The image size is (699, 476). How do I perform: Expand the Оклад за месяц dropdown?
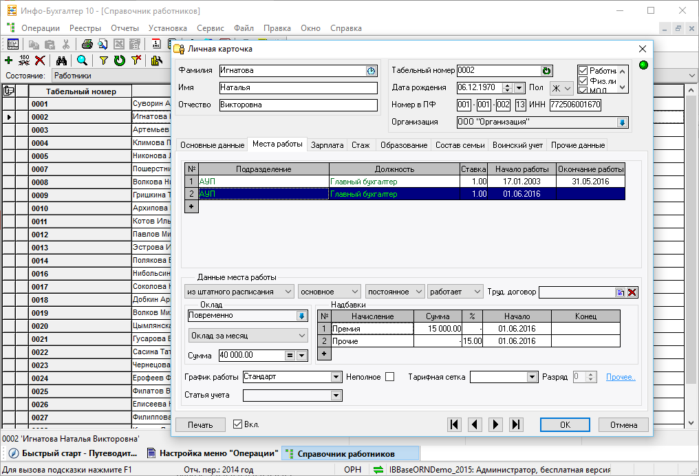[301, 335]
